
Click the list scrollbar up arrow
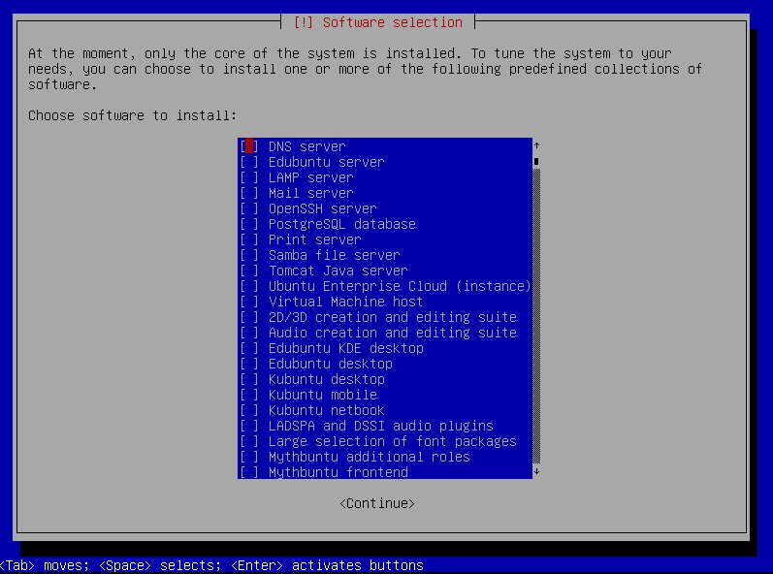click(536, 145)
